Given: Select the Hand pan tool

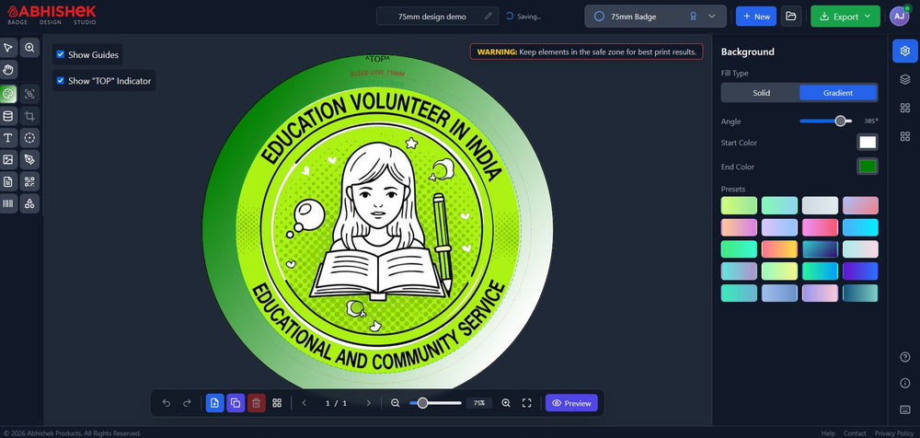Looking at the screenshot, I should (x=8, y=70).
